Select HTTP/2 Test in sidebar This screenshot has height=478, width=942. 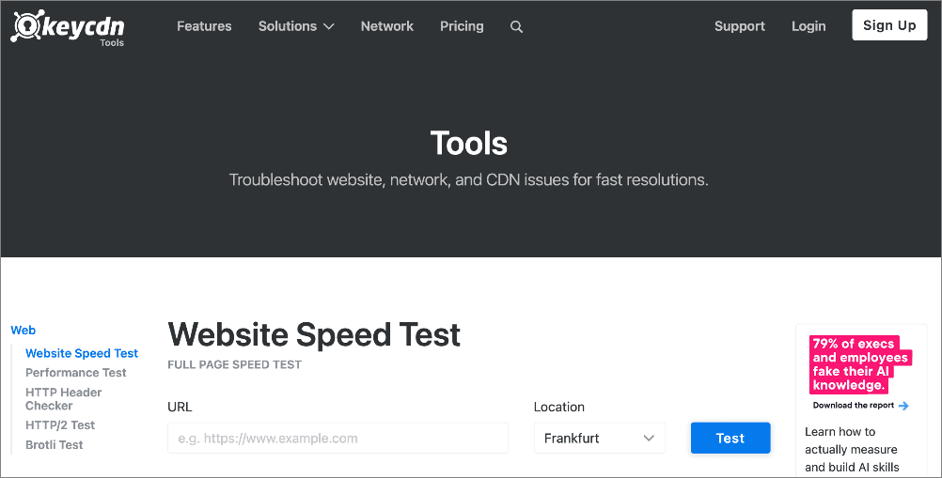60,425
